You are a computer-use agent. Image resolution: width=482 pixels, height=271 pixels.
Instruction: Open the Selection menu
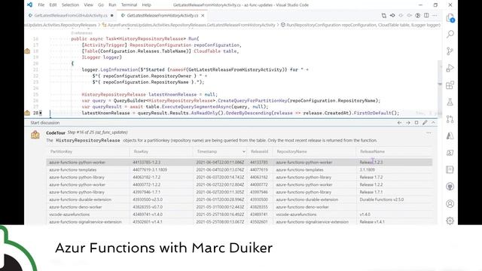[x=70, y=5]
